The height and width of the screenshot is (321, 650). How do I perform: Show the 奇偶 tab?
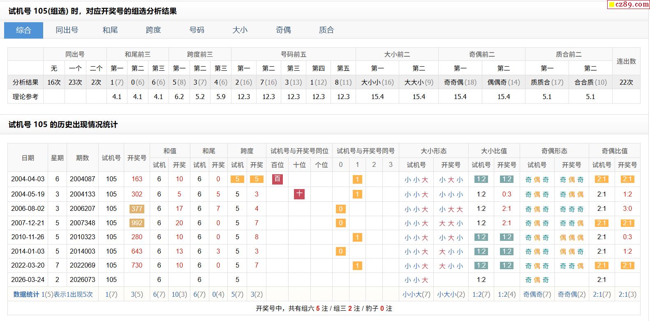point(283,30)
